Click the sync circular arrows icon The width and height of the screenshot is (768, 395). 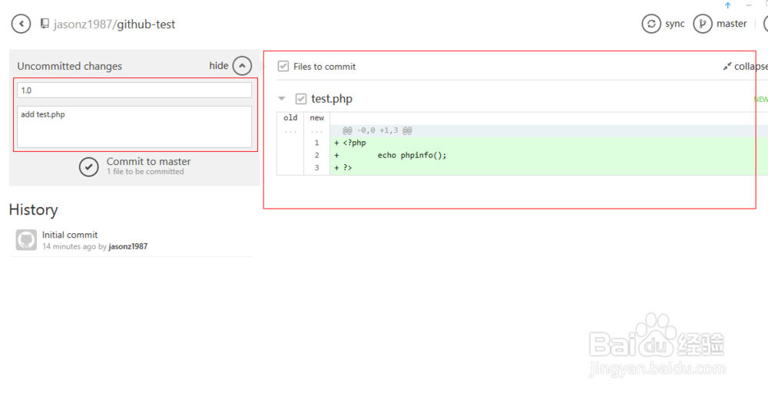pyautogui.click(x=651, y=24)
